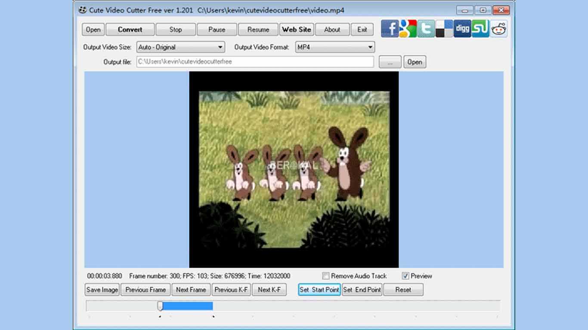The width and height of the screenshot is (588, 330).
Task: Share via the Digg icon
Action: (462, 29)
